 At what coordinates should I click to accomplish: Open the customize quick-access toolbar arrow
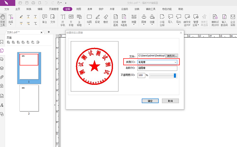point(66,3)
